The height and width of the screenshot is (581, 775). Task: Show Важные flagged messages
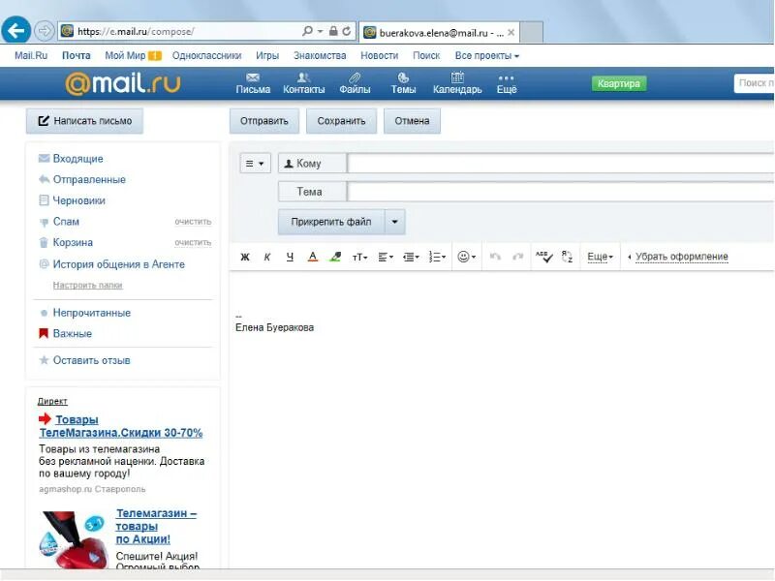point(72,333)
